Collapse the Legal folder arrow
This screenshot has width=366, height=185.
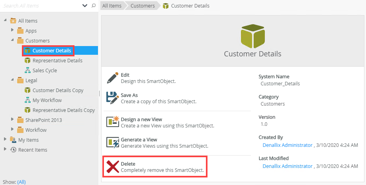coord(12,79)
